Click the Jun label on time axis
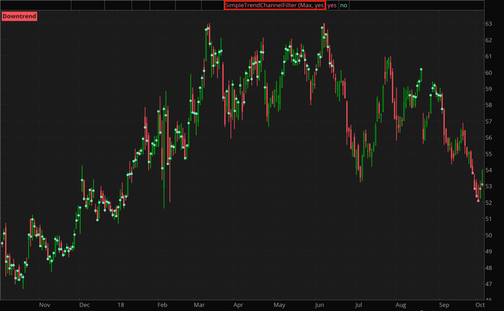This screenshot has width=504, height=311. coord(320,305)
